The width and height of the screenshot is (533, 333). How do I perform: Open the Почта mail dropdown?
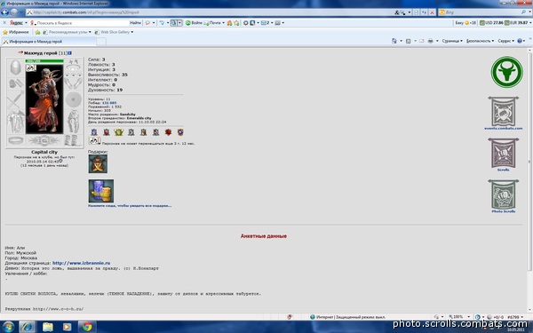pos(214,23)
